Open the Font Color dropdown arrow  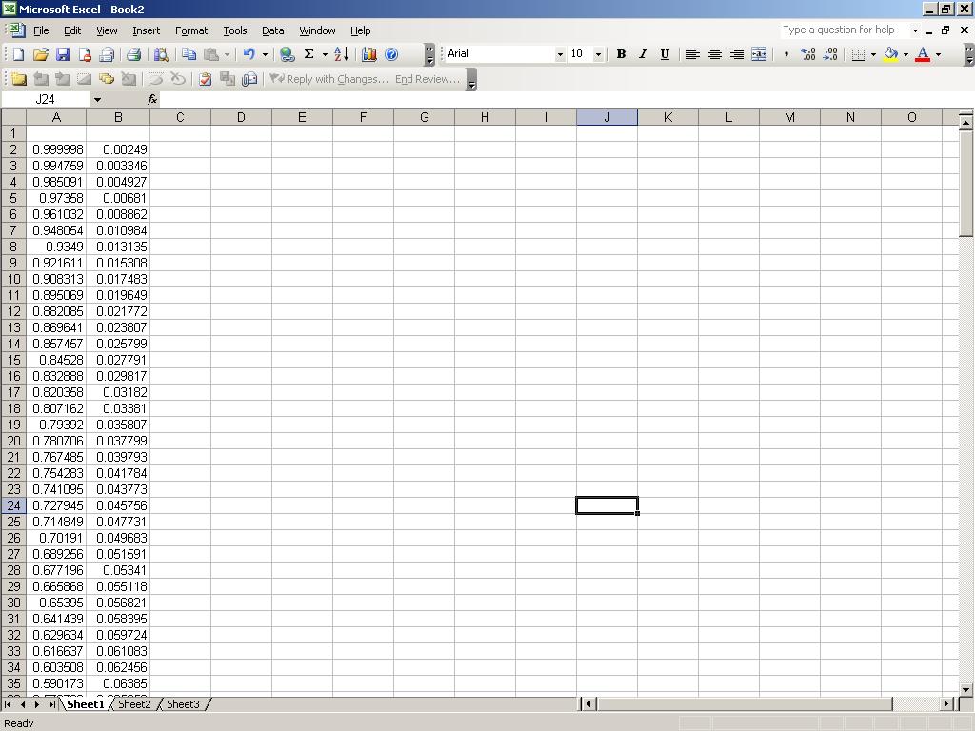[938, 54]
